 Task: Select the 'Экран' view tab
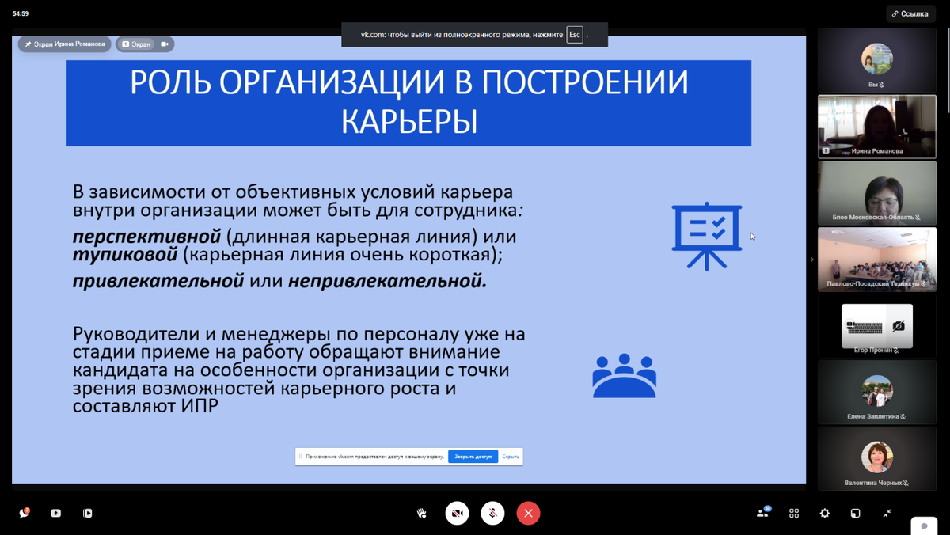pos(136,44)
